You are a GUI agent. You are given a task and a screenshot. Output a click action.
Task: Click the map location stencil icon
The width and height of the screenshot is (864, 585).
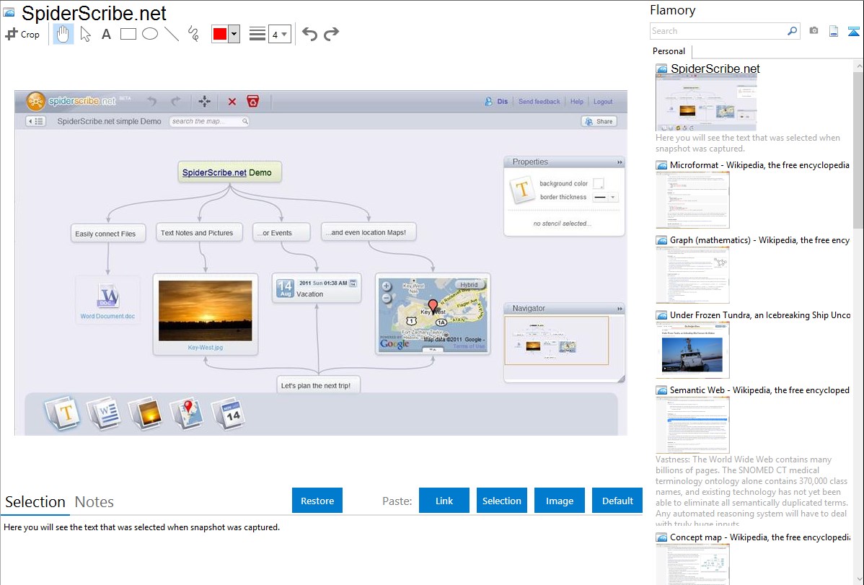[186, 413]
